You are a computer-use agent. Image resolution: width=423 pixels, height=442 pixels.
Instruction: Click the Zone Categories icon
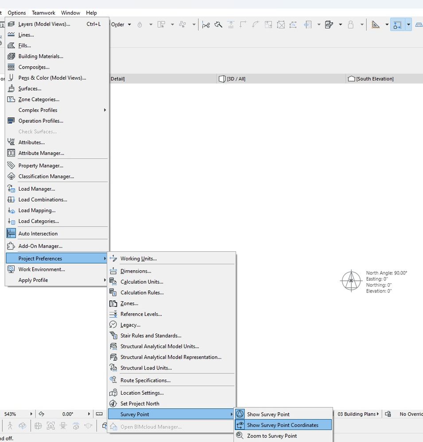[x=11, y=99]
